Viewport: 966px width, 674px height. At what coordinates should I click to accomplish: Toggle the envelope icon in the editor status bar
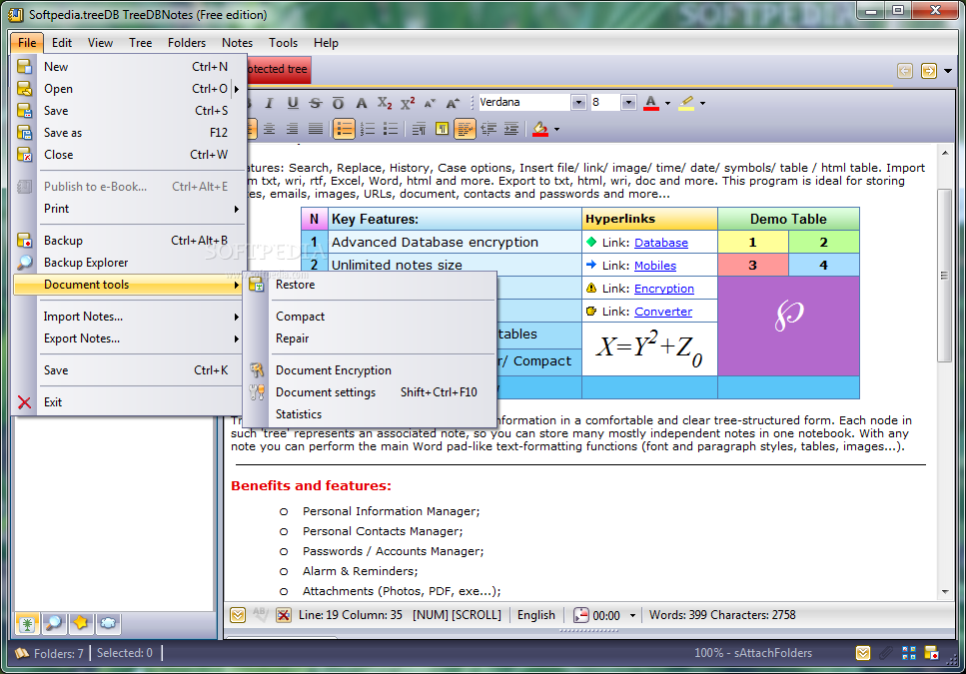238,615
